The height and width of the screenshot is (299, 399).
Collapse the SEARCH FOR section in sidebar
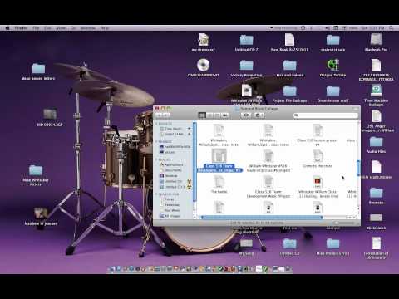tap(157, 194)
